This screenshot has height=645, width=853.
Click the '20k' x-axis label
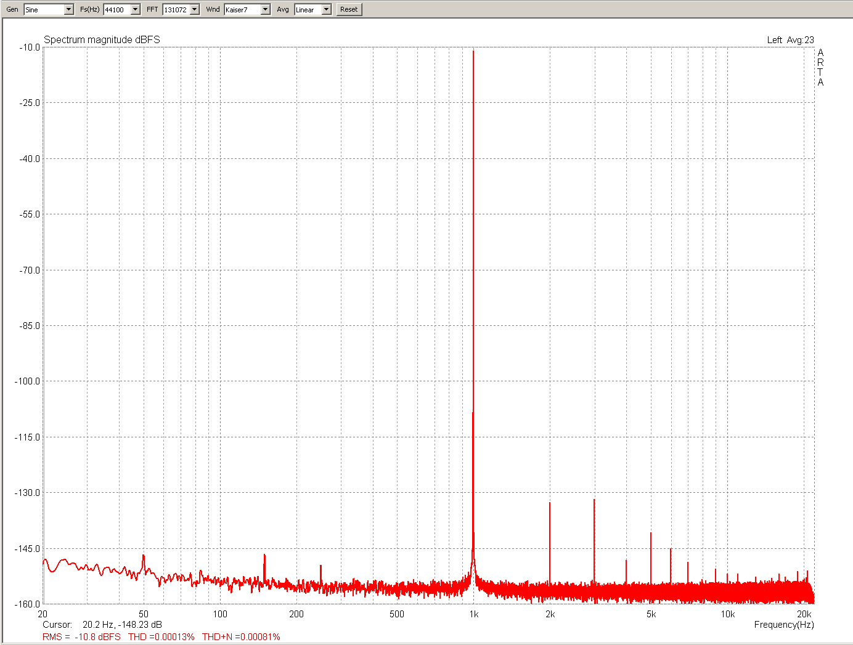pyautogui.click(x=804, y=614)
